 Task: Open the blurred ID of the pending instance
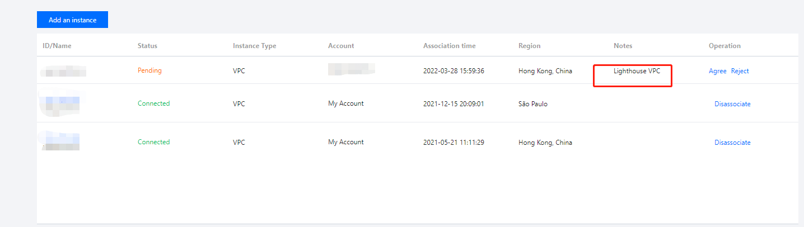point(63,71)
